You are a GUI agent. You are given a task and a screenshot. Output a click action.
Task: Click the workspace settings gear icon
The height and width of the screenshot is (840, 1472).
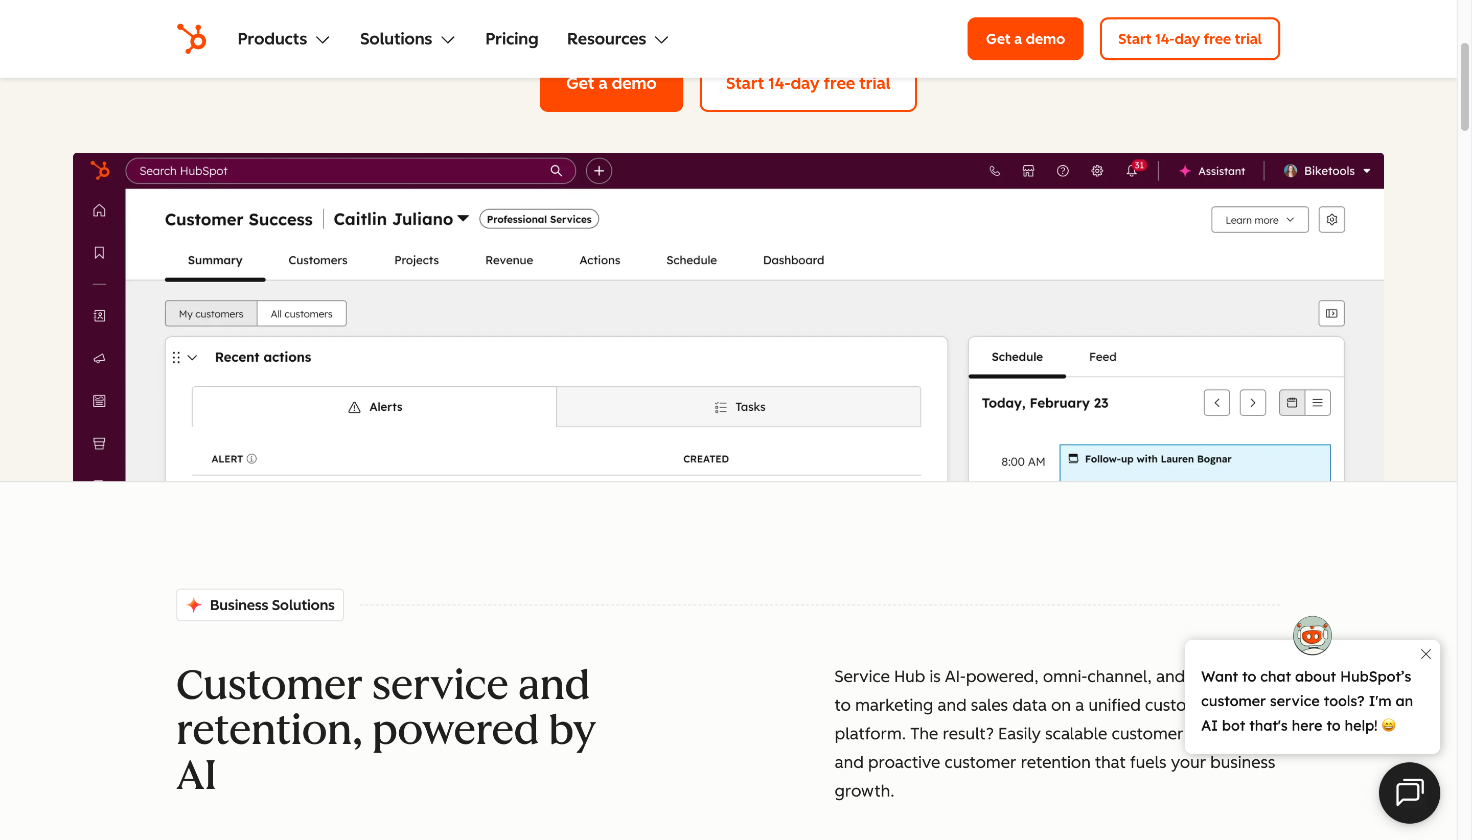(x=1331, y=220)
